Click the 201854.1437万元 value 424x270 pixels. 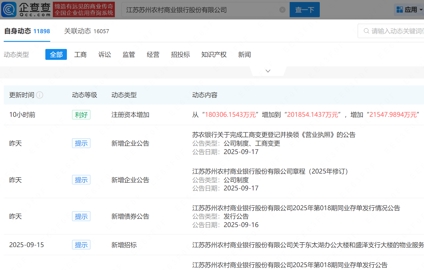[x=313, y=115]
